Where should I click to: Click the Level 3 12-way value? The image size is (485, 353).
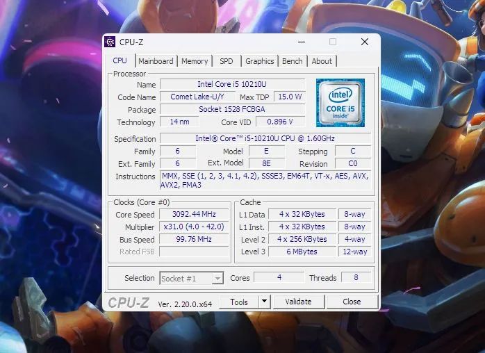click(354, 252)
